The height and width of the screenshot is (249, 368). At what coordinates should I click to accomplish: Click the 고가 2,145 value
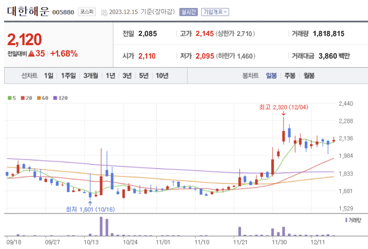pos(204,34)
